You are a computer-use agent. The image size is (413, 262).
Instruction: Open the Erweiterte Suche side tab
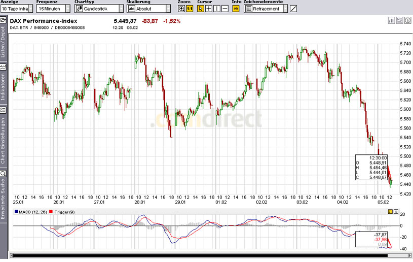[x=3, y=199]
